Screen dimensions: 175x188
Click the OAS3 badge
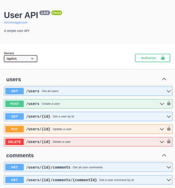click(x=57, y=13)
